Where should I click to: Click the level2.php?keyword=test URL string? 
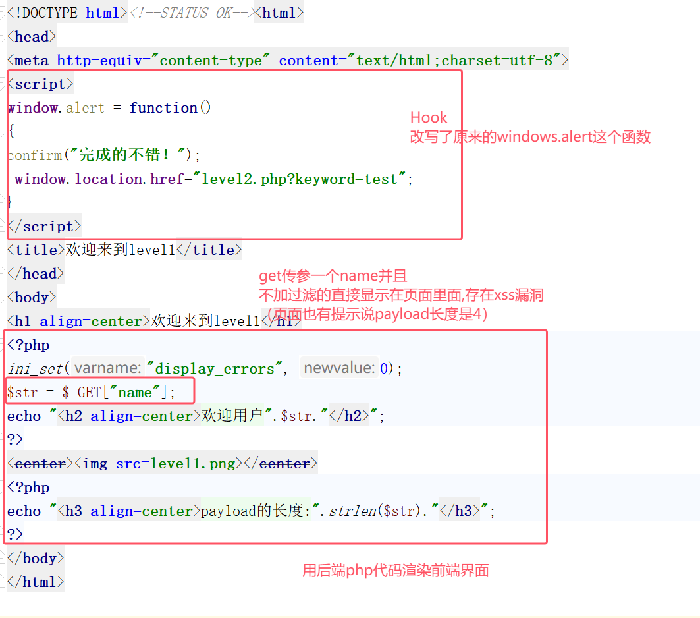[x=300, y=179]
